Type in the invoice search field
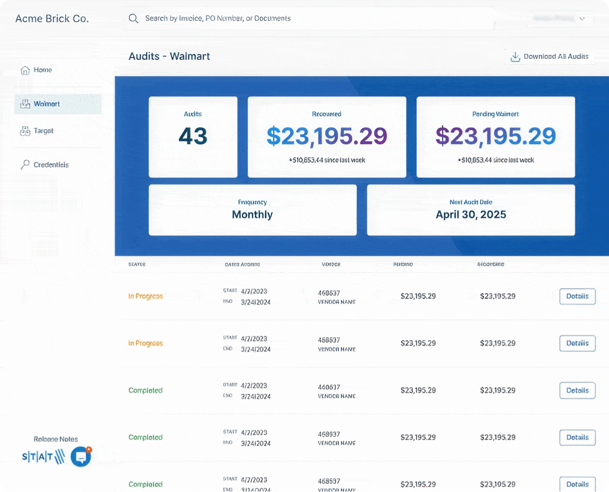The height and width of the screenshot is (492, 609). click(x=272, y=19)
